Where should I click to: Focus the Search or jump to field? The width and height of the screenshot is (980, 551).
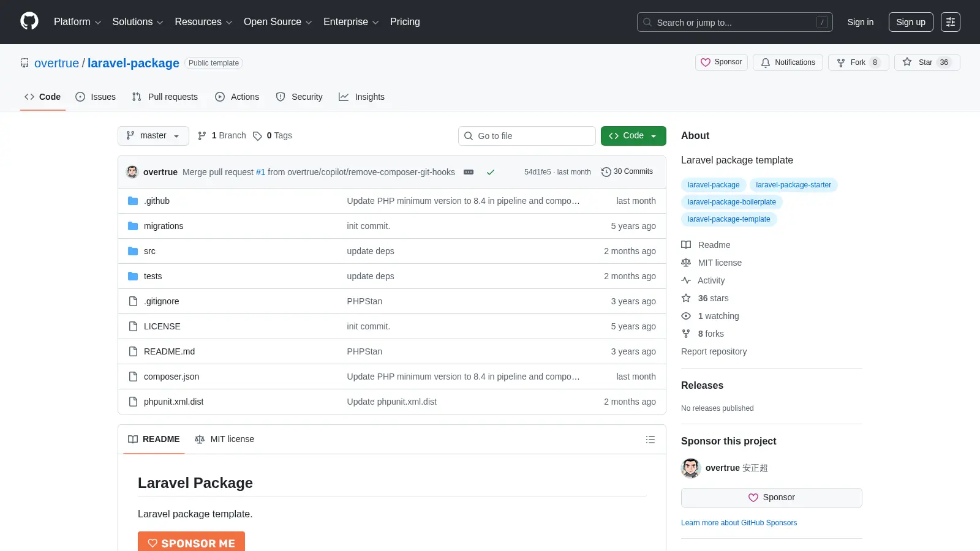tap(735, 22)
